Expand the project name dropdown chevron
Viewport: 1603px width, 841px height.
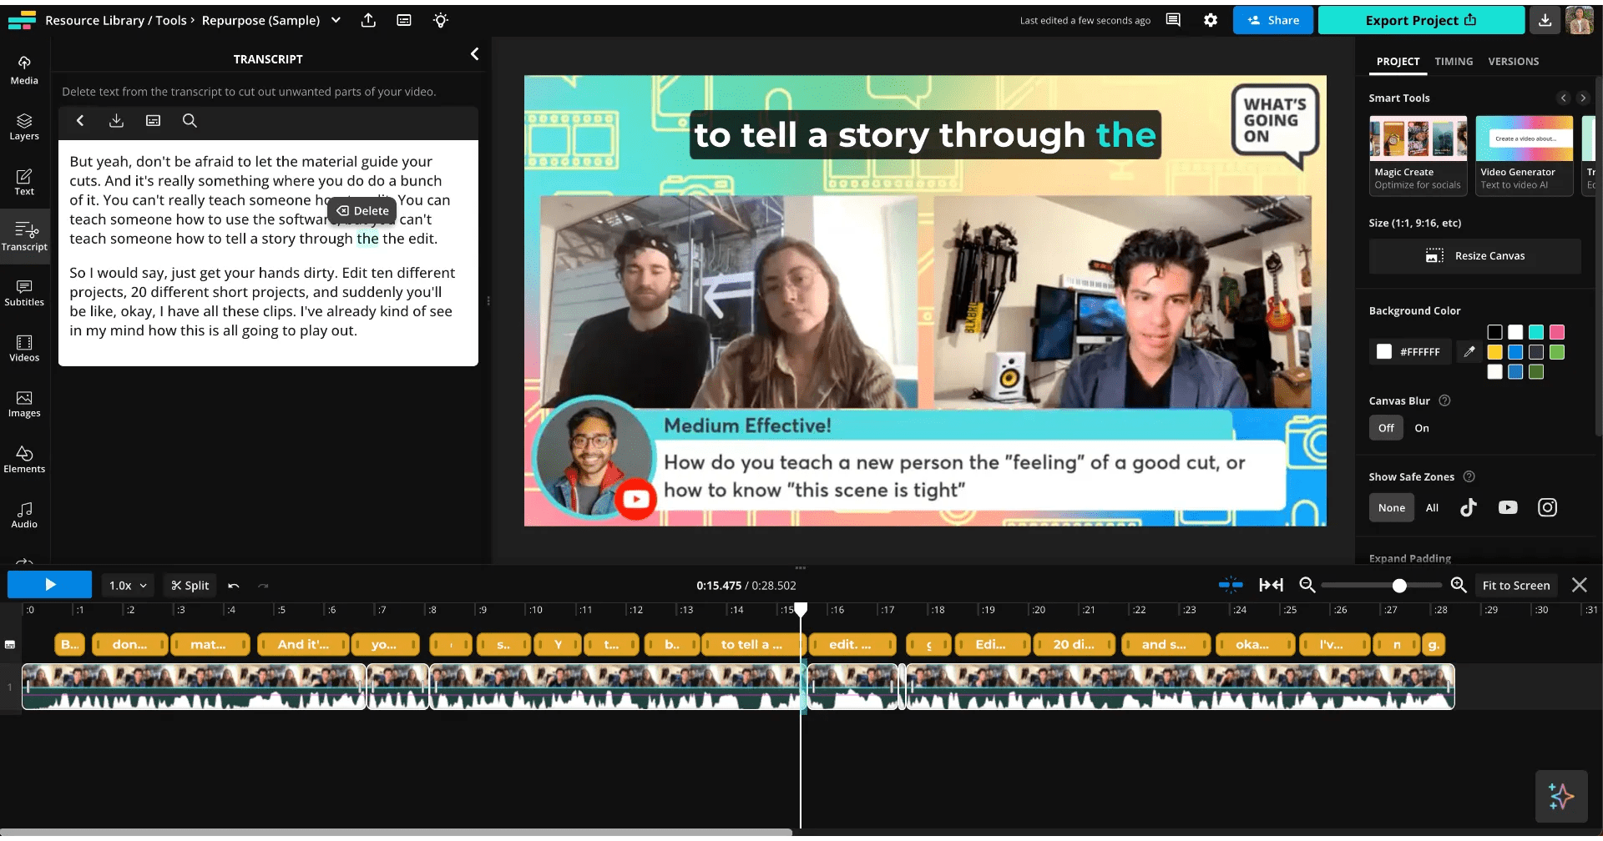[x=336, y=20]
